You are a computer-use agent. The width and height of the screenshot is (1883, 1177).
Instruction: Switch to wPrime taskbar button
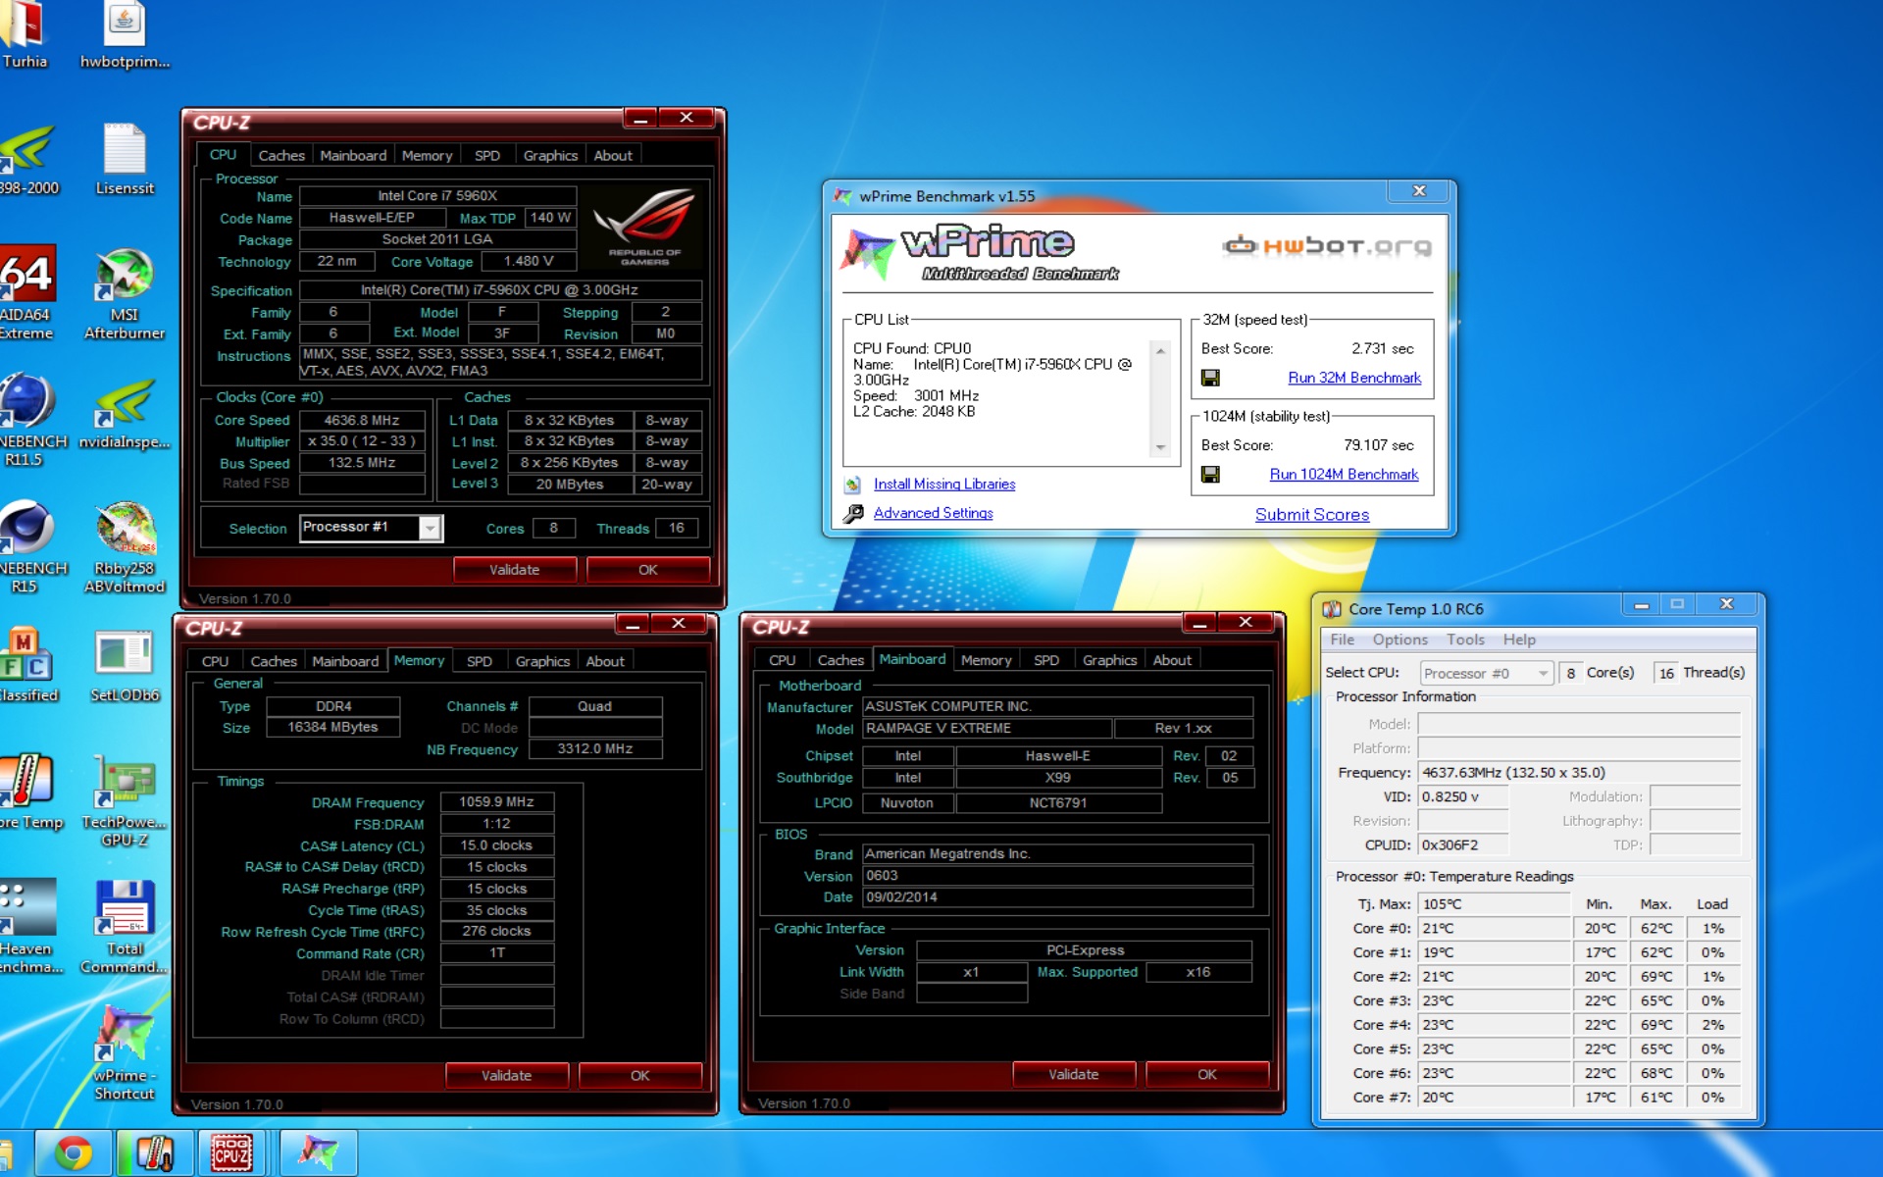point(318,1153)
